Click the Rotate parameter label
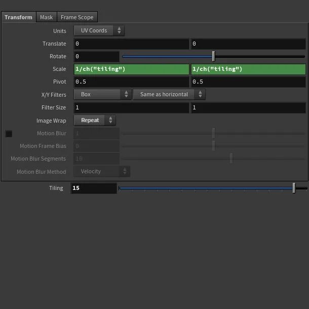309x309 pixels. click(x=58, y=57)
